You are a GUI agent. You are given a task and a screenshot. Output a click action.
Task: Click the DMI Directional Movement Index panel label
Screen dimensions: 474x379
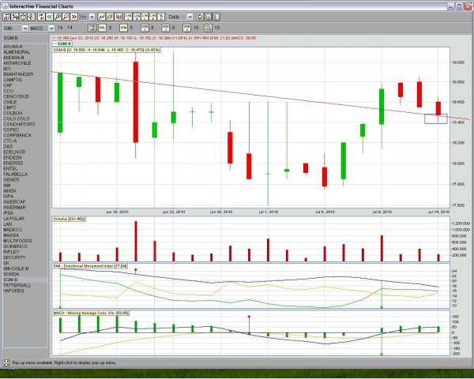tap(90, 266)
